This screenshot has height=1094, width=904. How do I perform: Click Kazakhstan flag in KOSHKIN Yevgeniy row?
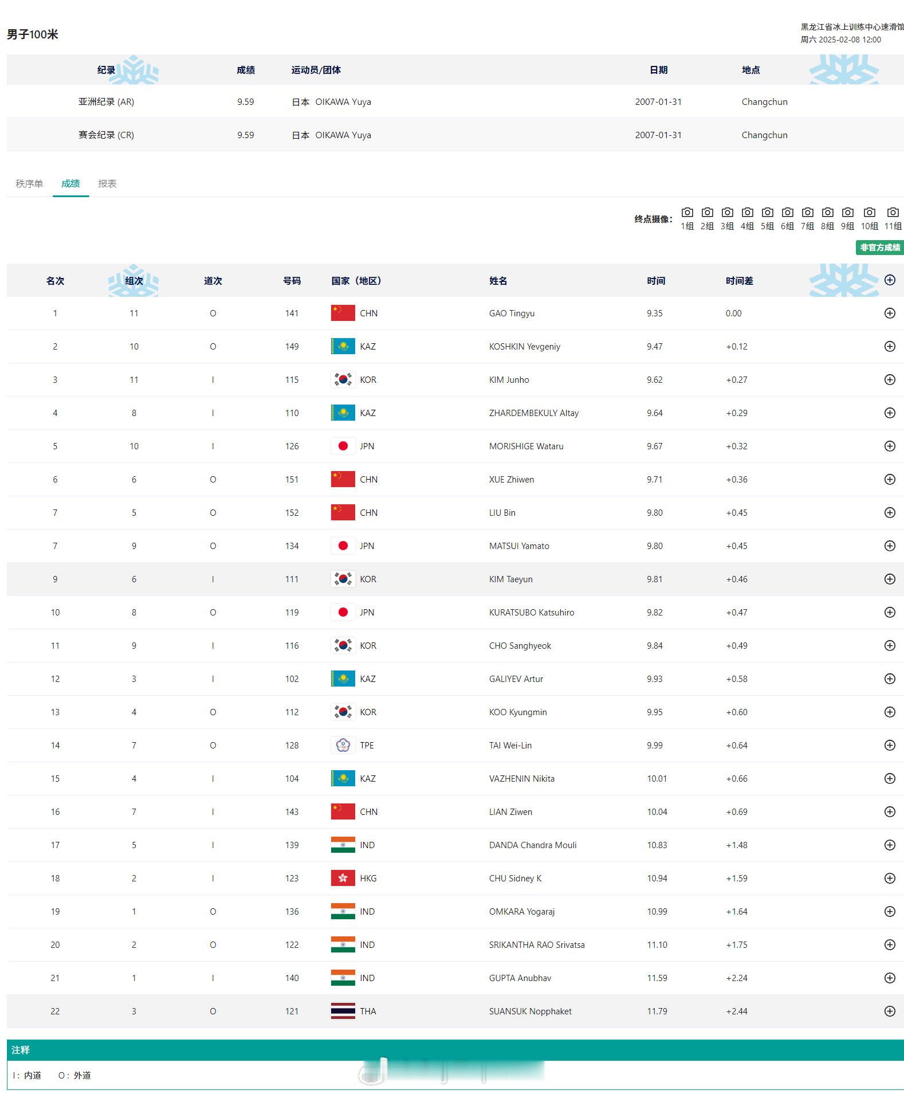click(x=343, y=346)
